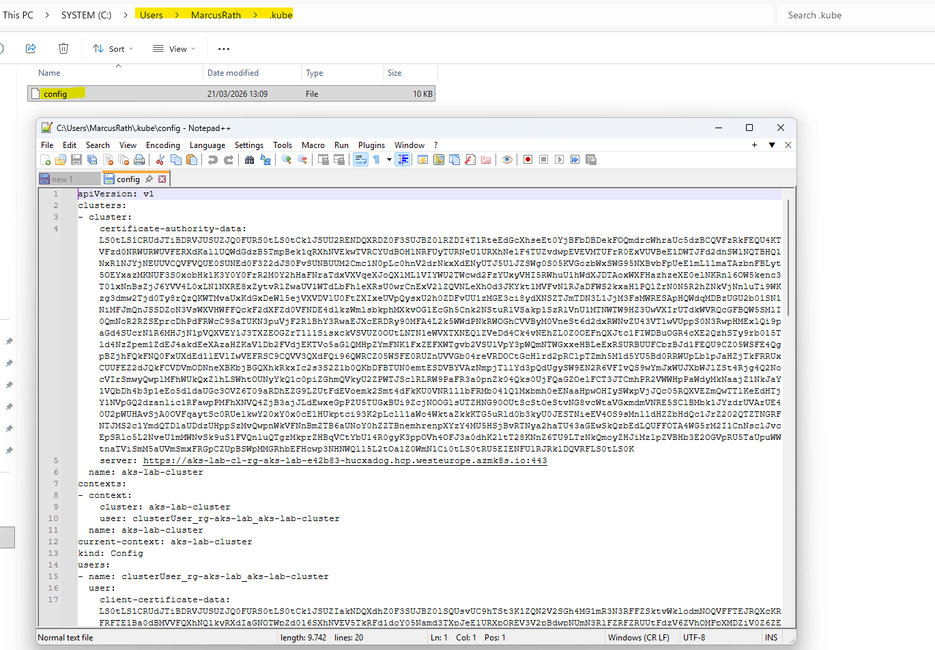Click the synchronize vertical scrolling icon
The image size is (935, 650).
(x=323, y=160)
